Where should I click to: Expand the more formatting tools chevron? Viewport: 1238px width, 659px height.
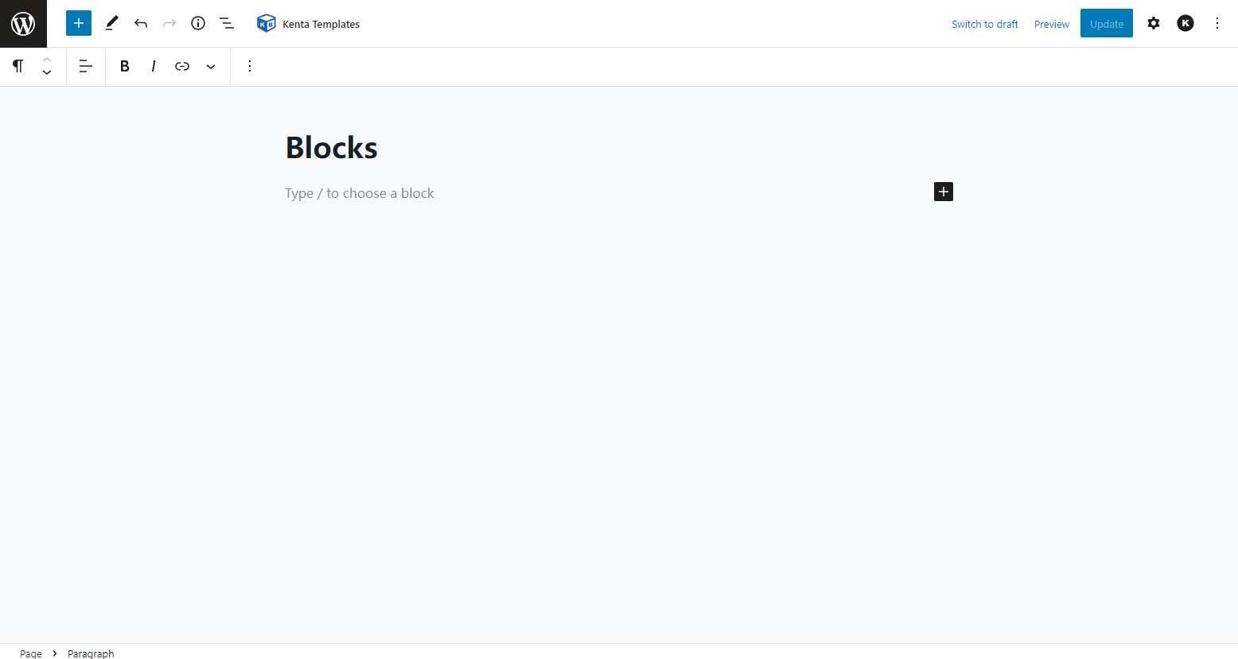[210, 66]
